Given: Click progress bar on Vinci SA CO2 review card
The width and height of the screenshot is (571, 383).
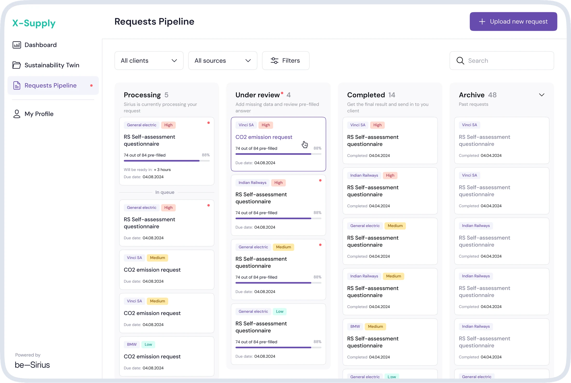Looking at the screenshot, I should (x=278, y=154).
